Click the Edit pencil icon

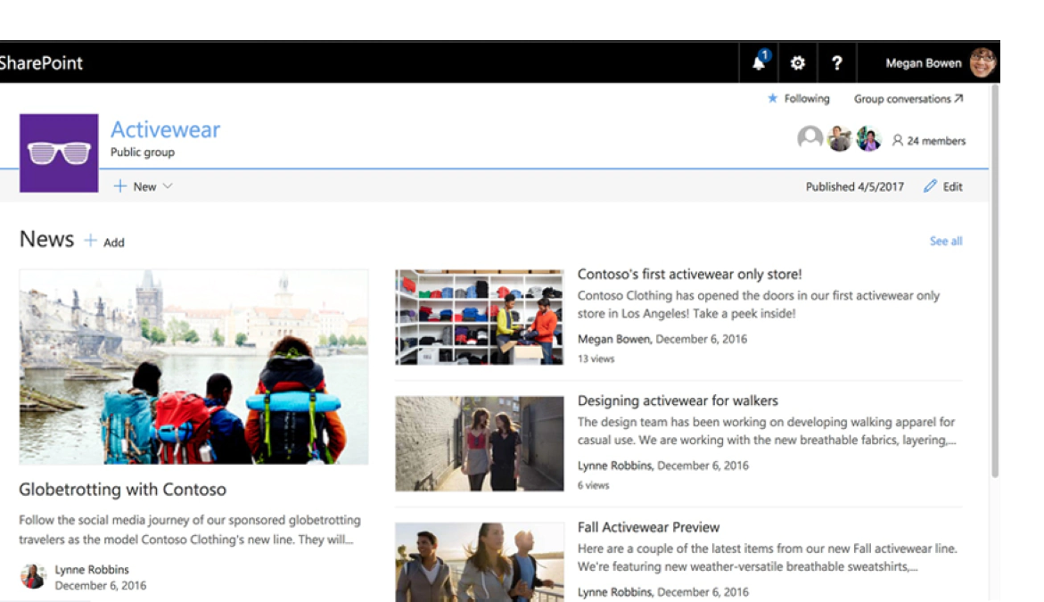pyautogui.click(x=930, y=186)
